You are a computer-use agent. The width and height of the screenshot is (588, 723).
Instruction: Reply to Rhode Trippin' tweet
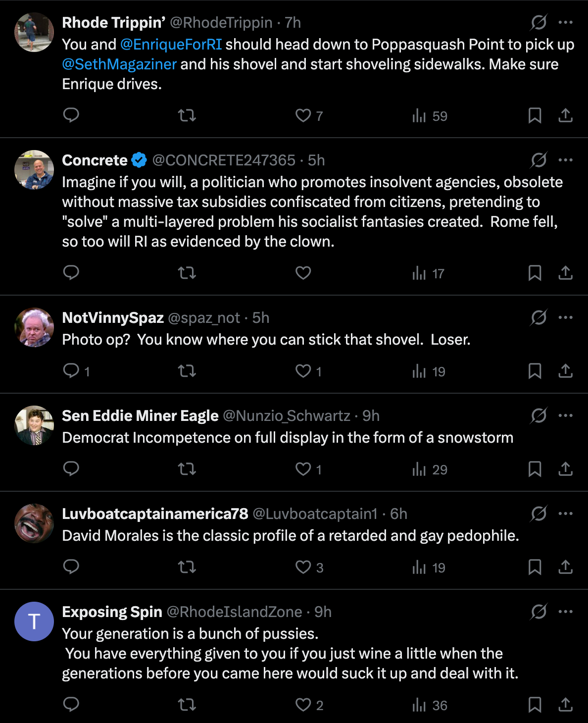[71, 115]
